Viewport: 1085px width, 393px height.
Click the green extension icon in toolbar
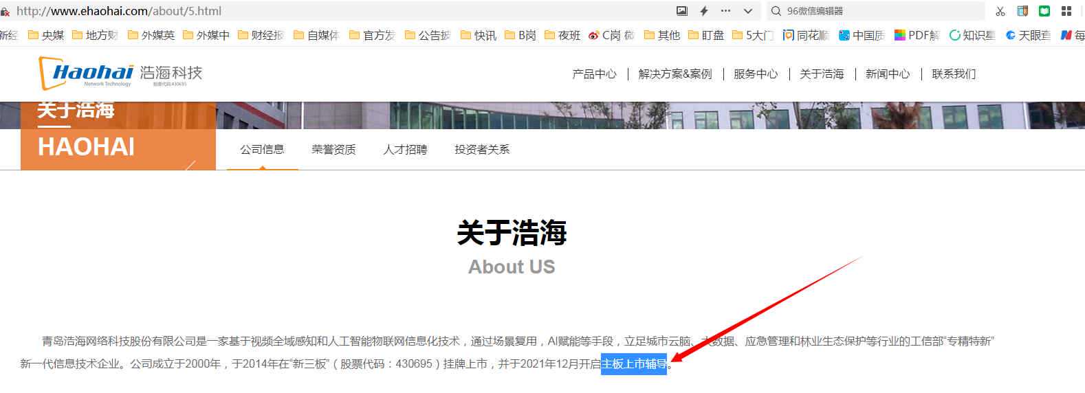coord(1044,11)
